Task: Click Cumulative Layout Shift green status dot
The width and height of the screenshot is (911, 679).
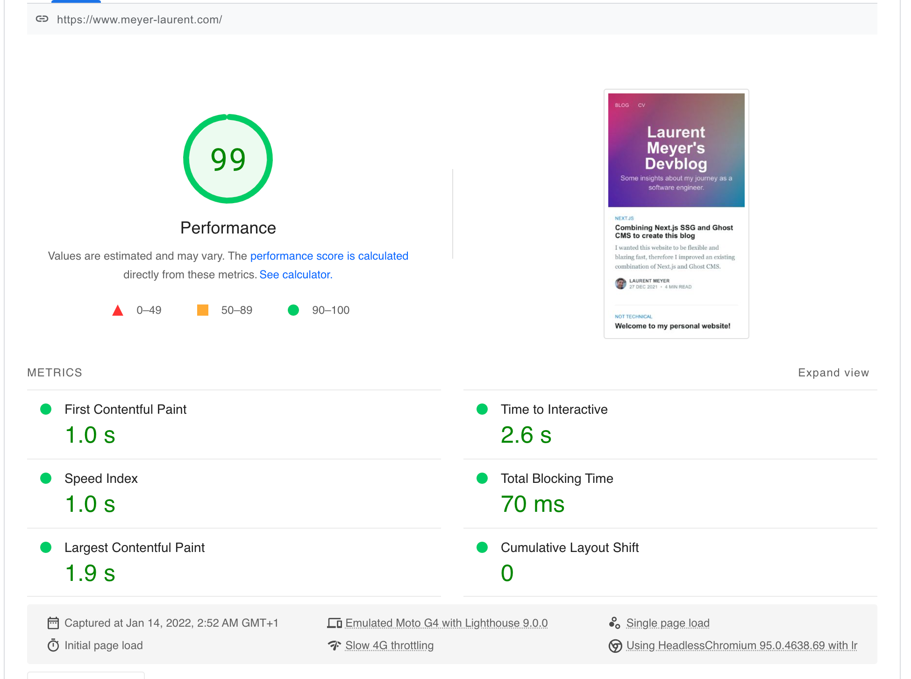Action: pyautogui.click(x=482, y=547)
